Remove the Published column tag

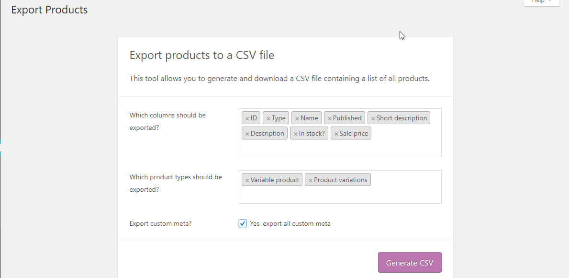(x=330, y=118)
